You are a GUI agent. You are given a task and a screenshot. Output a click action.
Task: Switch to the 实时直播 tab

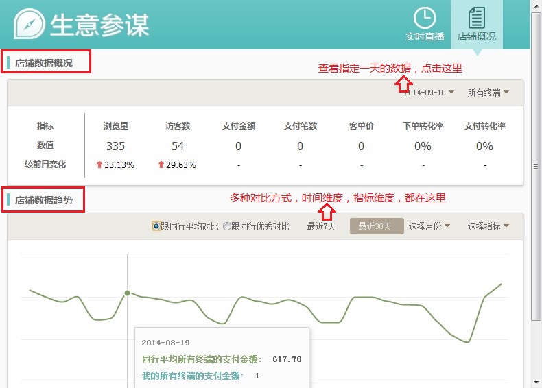tap(425, 25)
